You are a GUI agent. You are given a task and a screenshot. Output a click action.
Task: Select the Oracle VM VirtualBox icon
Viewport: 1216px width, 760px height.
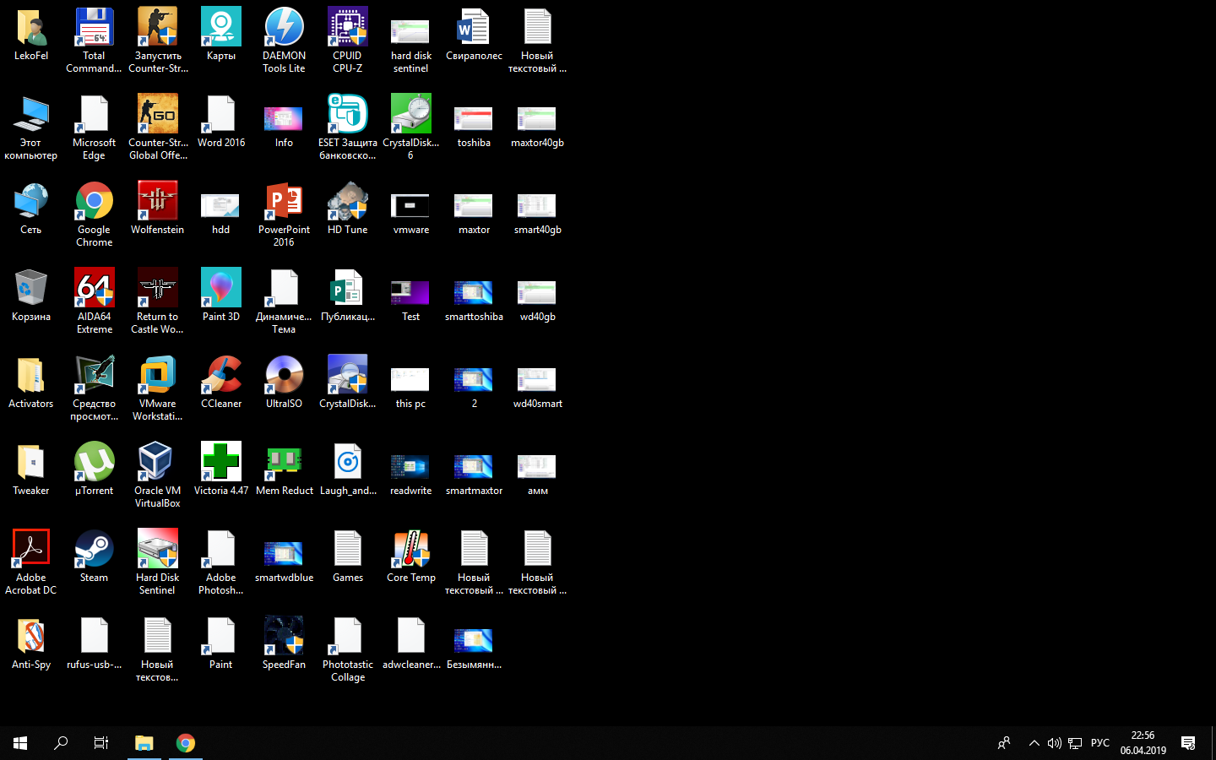[x=157, y=462]
